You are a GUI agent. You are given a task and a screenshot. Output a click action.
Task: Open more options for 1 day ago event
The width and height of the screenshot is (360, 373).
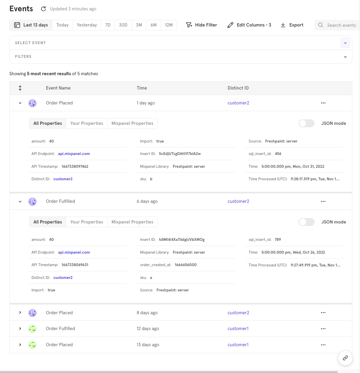pyautogui.click(x=323, y=103)
